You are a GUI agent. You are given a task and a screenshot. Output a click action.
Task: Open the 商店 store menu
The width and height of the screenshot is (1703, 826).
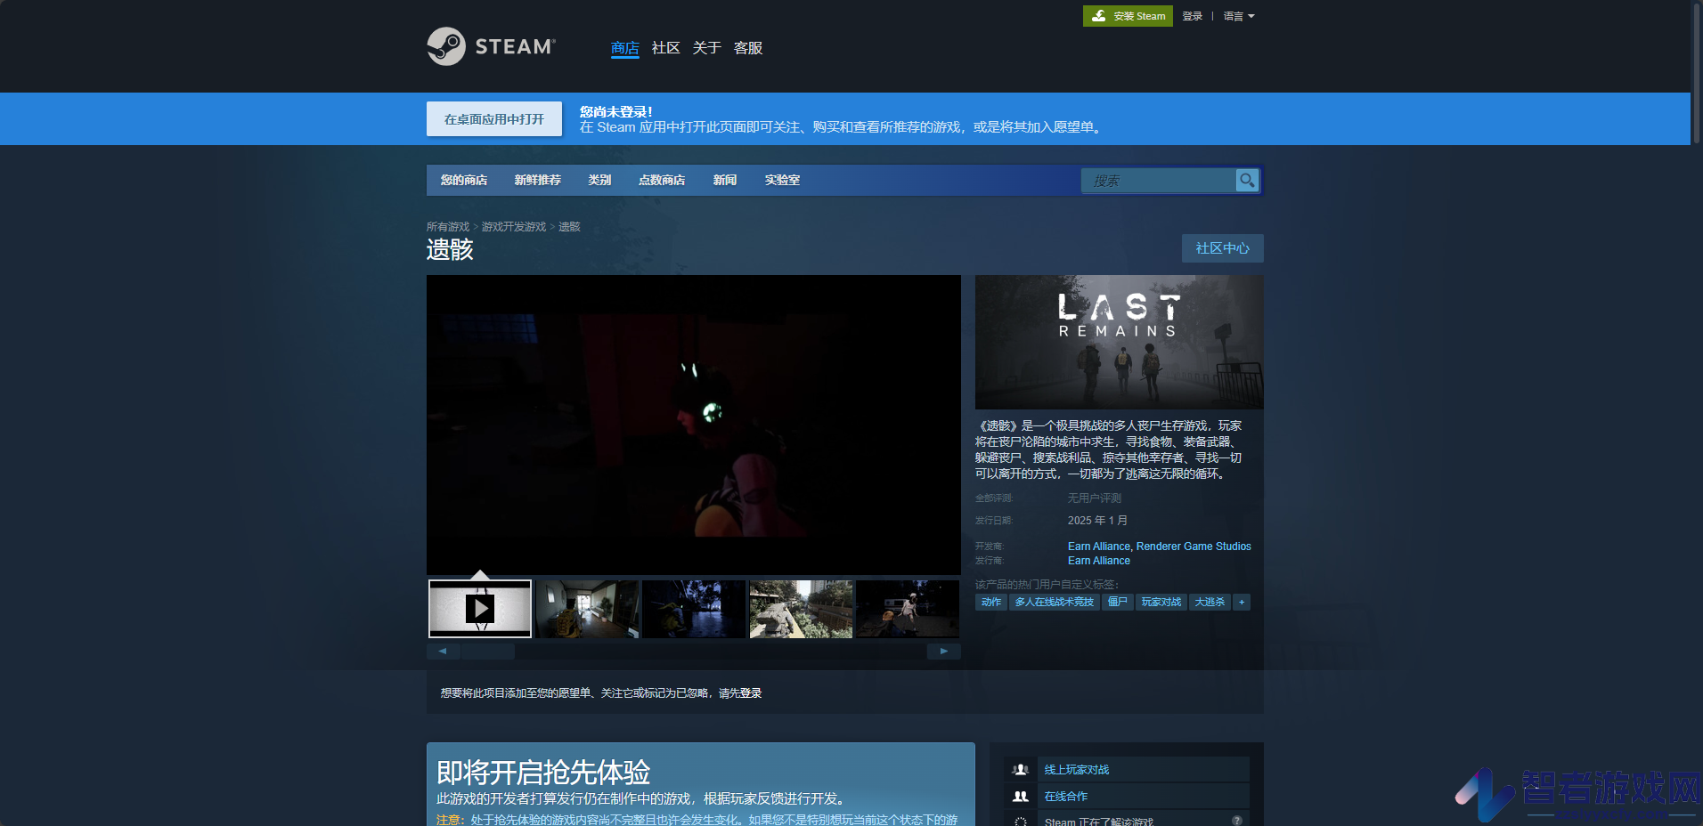tap(625, 48)
